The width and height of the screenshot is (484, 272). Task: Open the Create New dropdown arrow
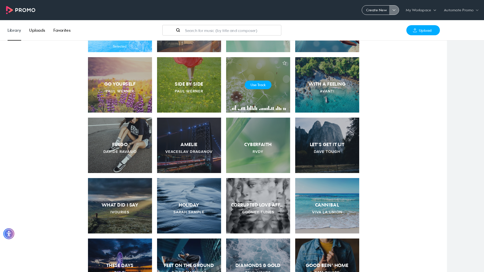[394, 10]
